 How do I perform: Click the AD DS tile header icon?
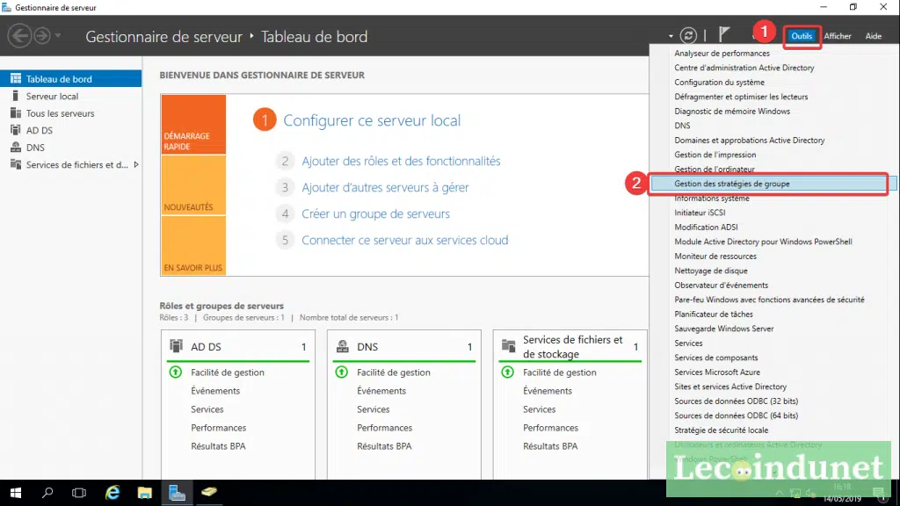[176, 346]
